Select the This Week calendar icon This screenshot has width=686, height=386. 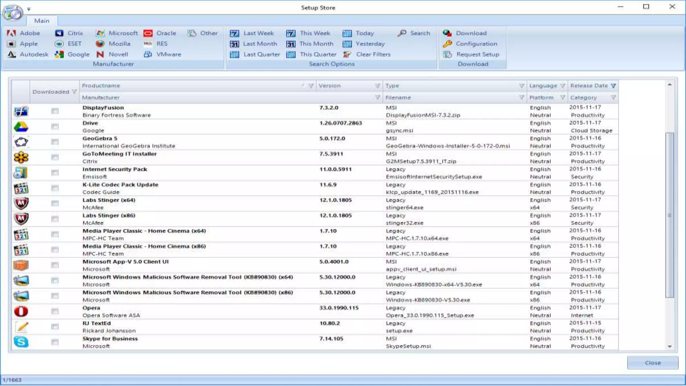point(291,33)
